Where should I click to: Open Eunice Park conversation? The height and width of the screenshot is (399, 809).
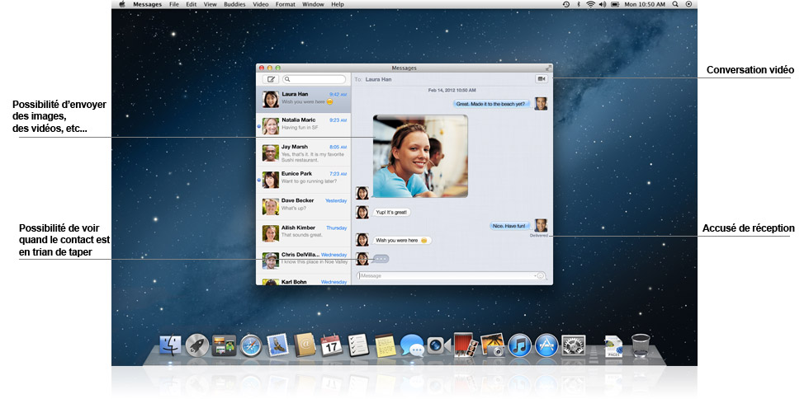[x=304, y=180]
